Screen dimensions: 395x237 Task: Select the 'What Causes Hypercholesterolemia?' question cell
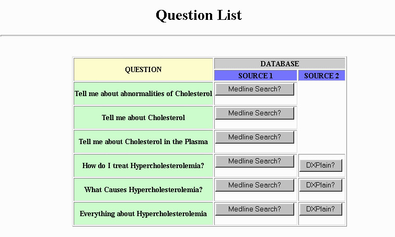point(143,190)
